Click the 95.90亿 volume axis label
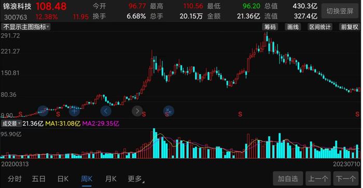 click(11, 134)
